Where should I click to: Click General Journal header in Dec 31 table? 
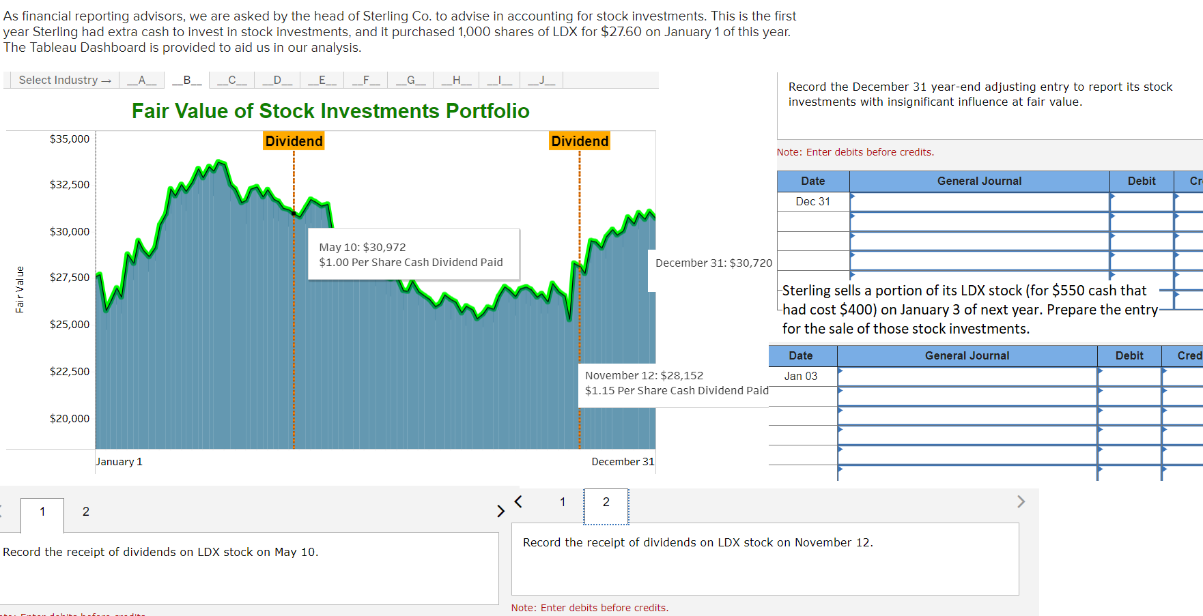(979, 181)
